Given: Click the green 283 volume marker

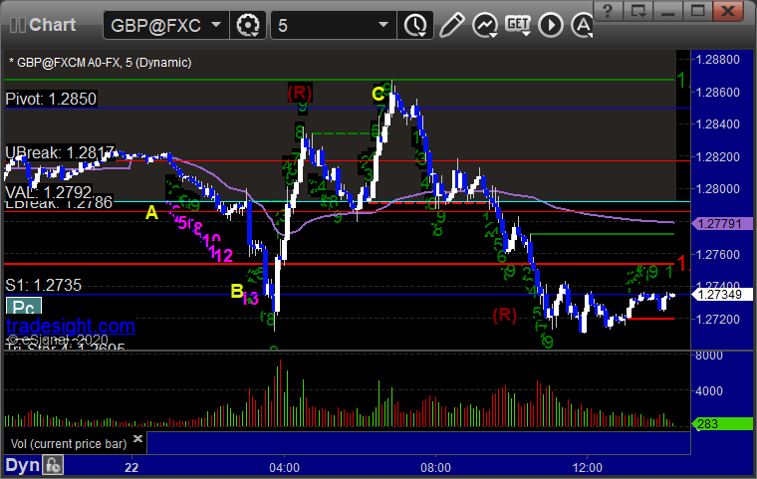Looking at the screenshot, I should (x=722, y=424).
